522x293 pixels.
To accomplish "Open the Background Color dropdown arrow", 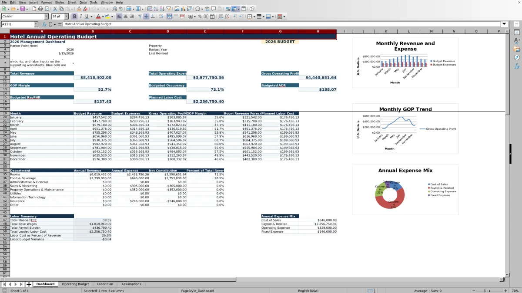I will pos(112,16).
